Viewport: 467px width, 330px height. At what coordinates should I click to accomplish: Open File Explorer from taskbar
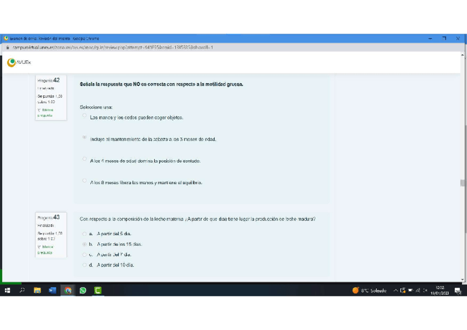pyautogui.click(x=37, y=290)
